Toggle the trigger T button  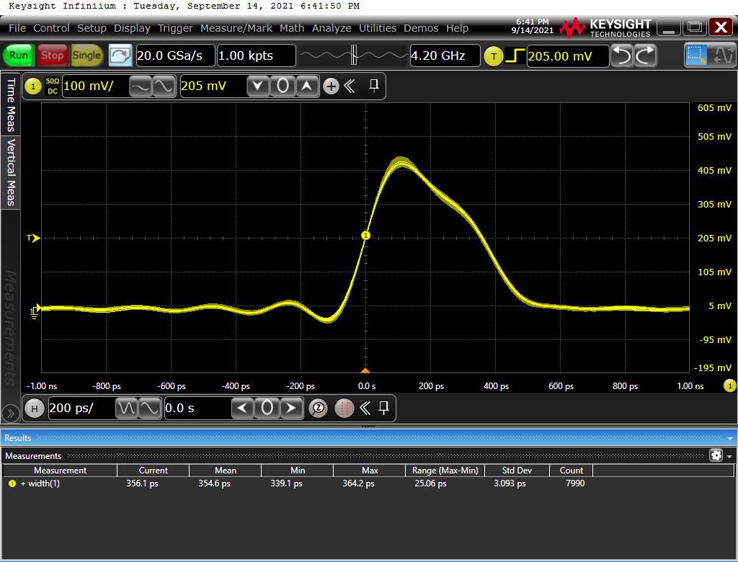(x=493, y=55)
